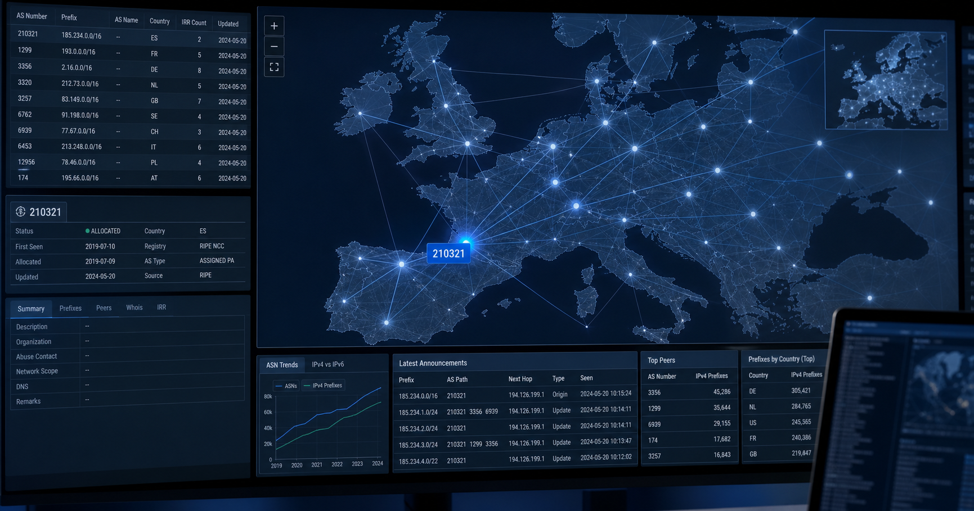This screenshot has height=511, width=974.
Task: Select top peer 3257 row
Action: pyautogui.click(x=689, y=455)
